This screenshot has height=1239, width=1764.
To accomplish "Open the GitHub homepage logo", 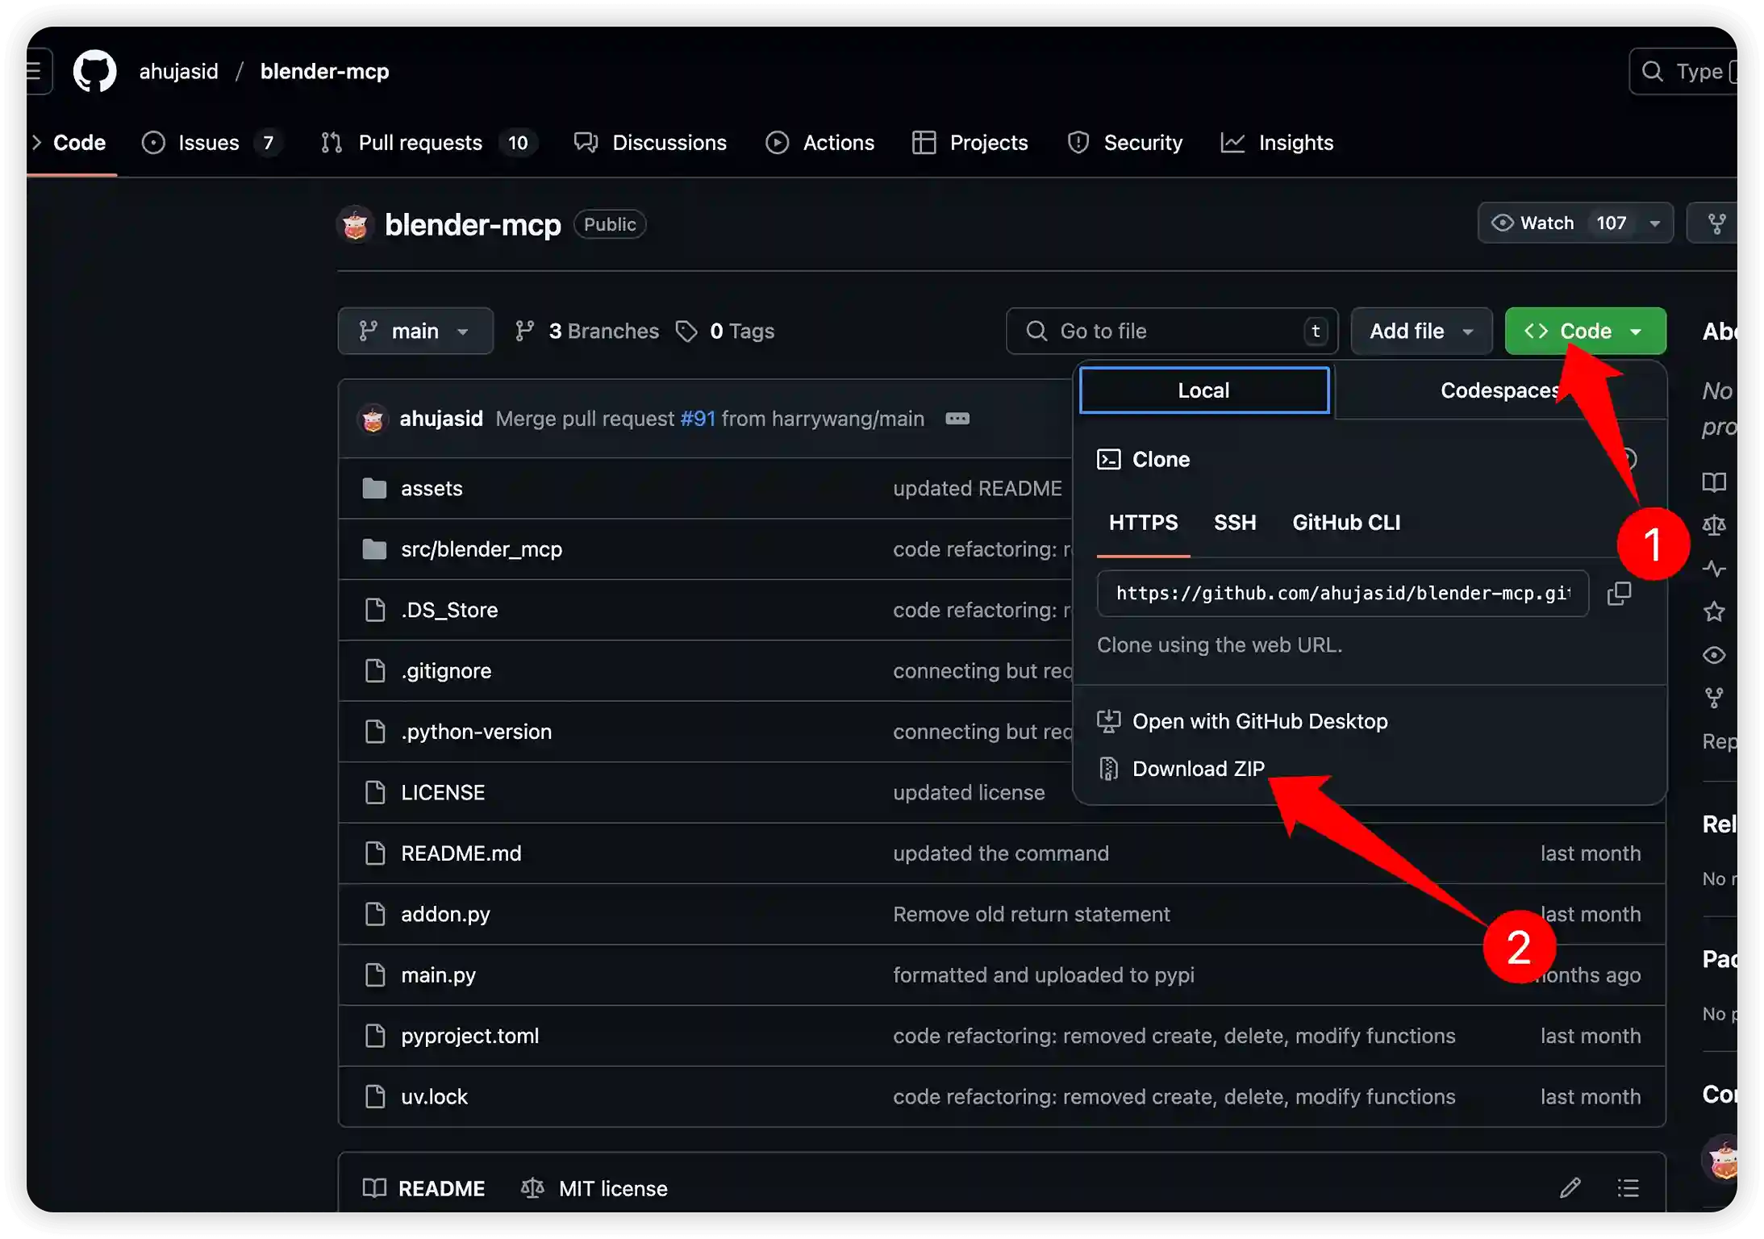I will coord(94,71).
